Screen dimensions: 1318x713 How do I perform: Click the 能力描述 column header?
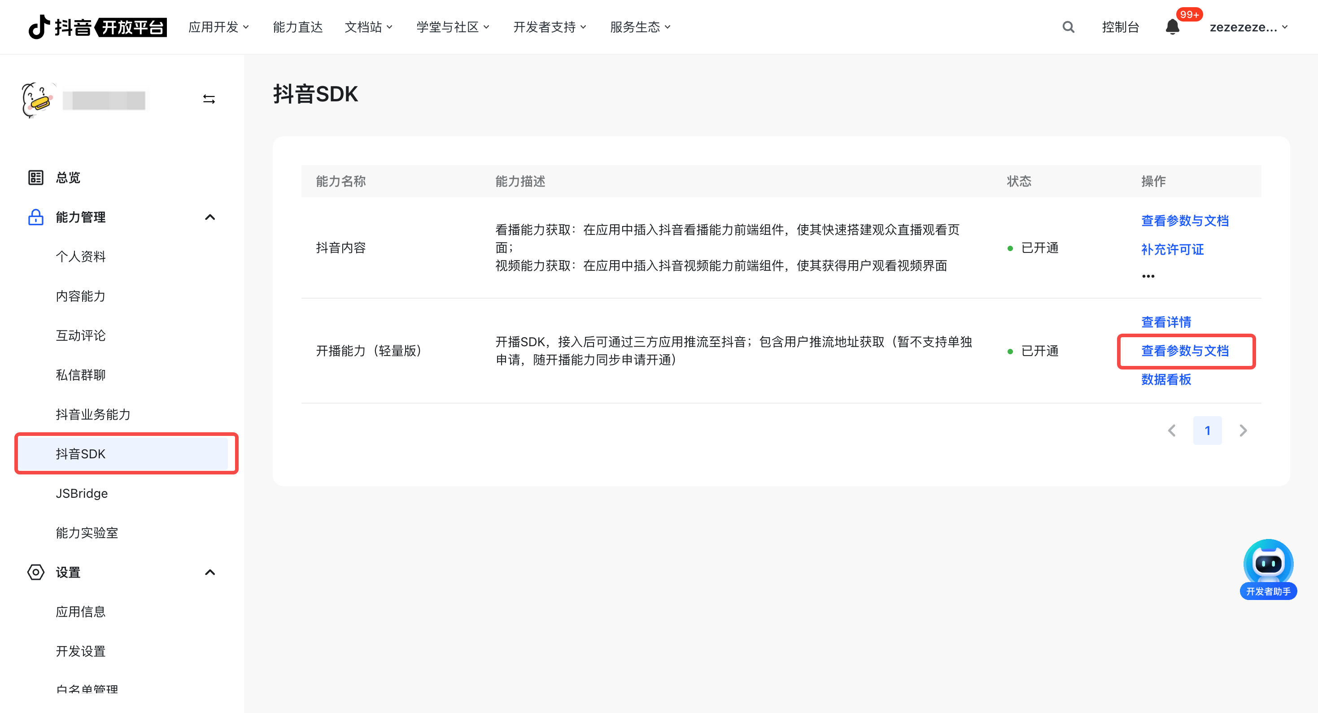click(520, 181)
